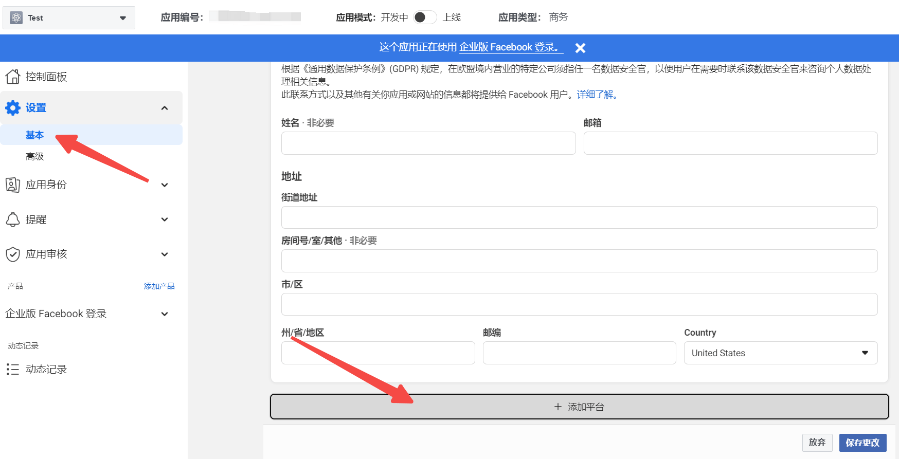The width and height of the screenshot is (899, 459).
Task: Click the Test app icon at top-left
Action: point(16,18)
